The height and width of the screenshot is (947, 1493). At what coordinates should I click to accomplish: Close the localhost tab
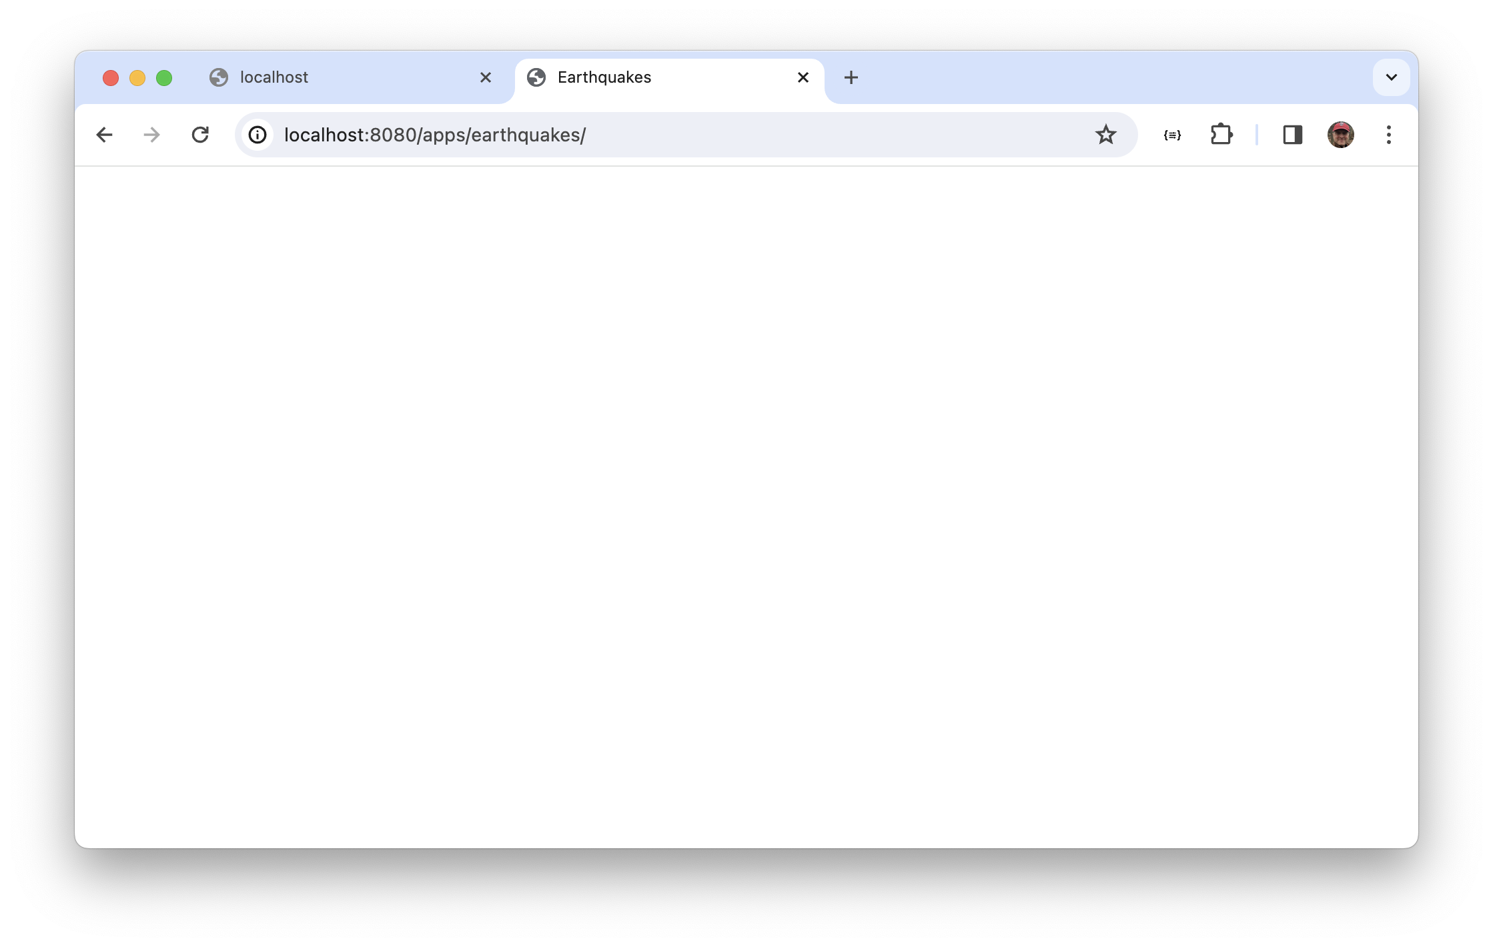click(486, 77)
